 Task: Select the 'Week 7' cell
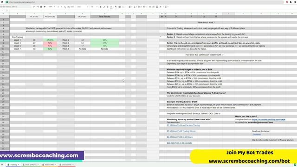point(18,49)
